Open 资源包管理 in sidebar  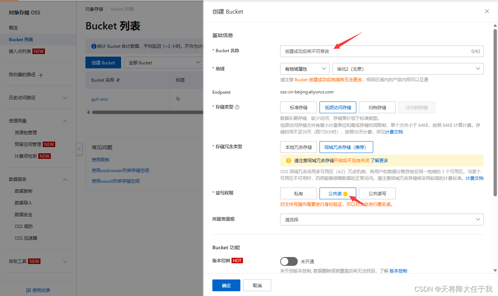point(26,133)
